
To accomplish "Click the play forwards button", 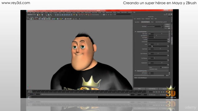I will 164,92.
